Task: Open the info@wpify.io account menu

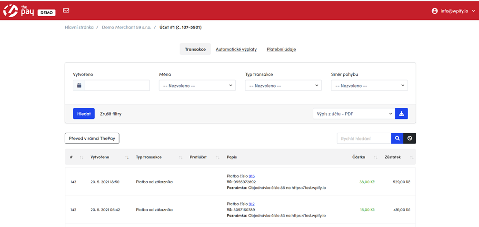Action: pyautogui.click(x=452, y=10)
